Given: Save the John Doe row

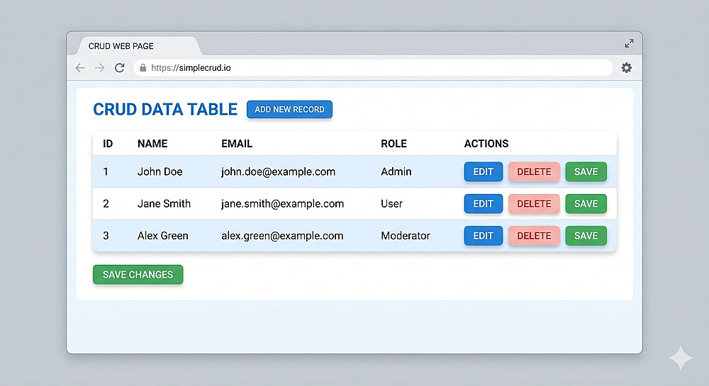Looking at the screenshot, I should tap(586, 171).
